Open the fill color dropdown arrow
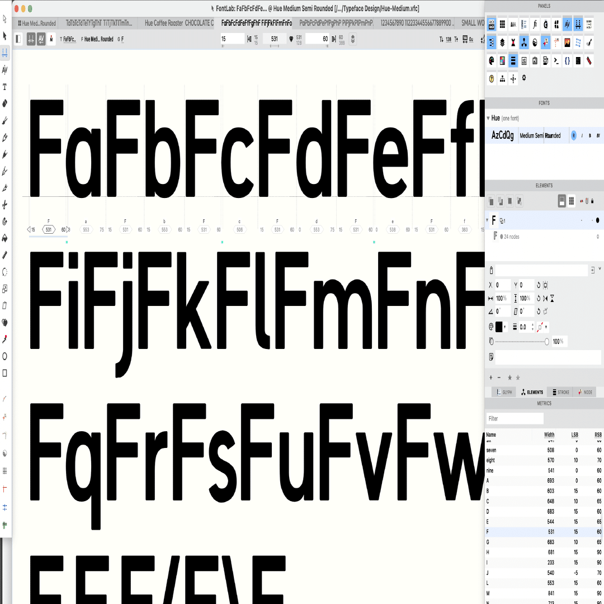 tap(504, 327)
